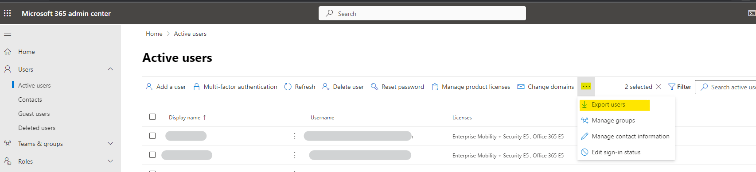Click the Home breadcrumb link
The height and width of the screenshot is (172, 756).
click(x=154, y=34)
